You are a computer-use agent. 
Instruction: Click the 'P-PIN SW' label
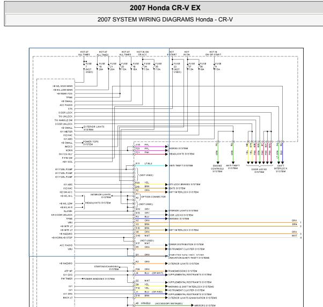[x=68, y=158]
